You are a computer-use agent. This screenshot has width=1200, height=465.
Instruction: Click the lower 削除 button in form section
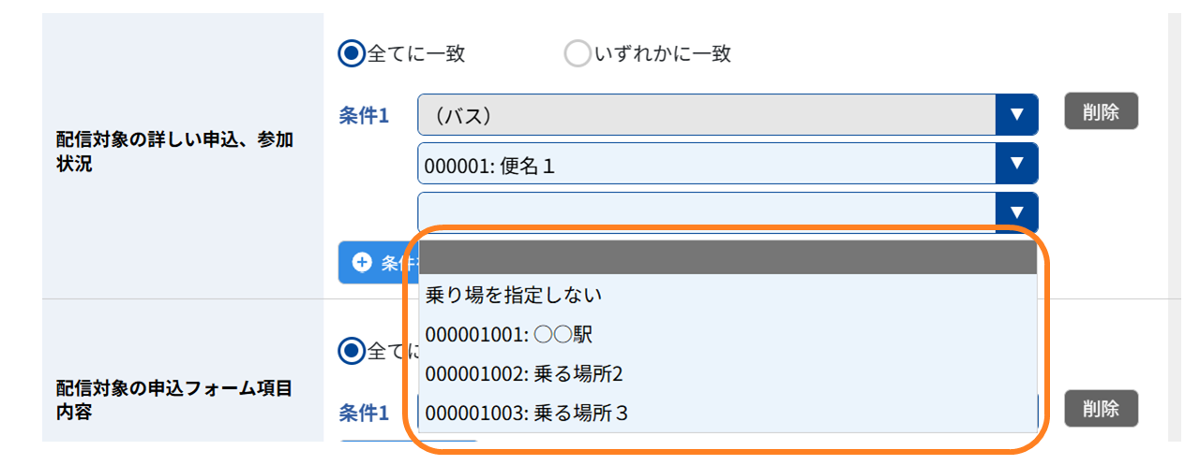pyautogui.click(x=1101, y=409)
